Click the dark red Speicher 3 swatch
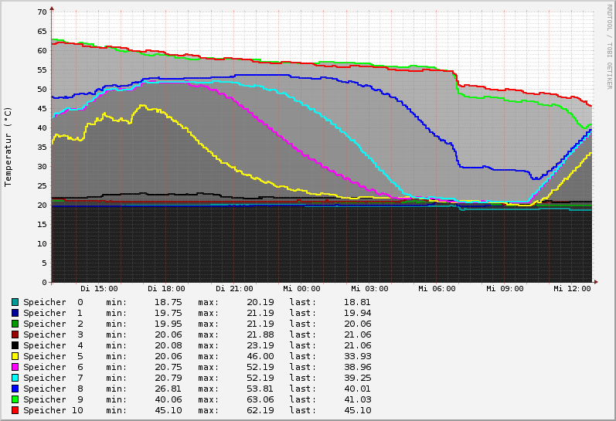 pos(15,334)
